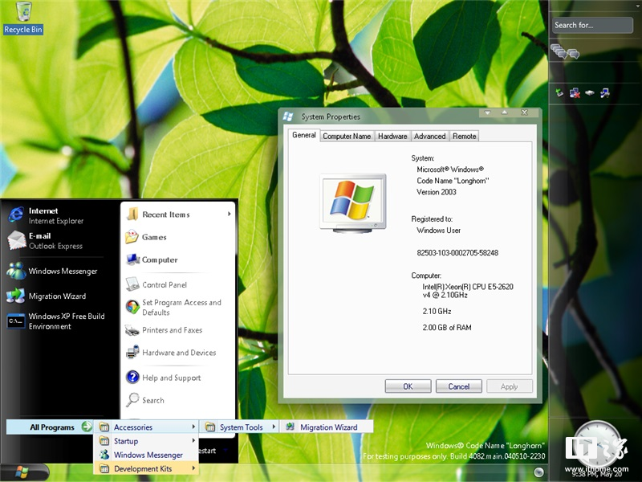Expand All Programs green arrow
This screenshot has width=642, height=482.
click(x=87, y=427)
